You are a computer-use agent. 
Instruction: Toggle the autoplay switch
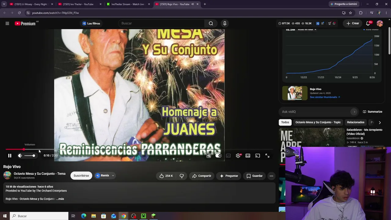218,156
